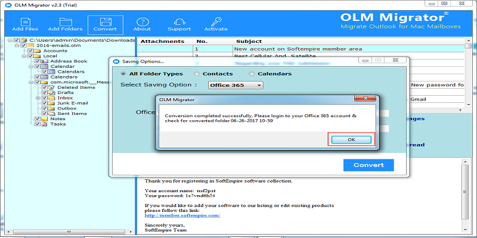Open the Support headset icon
The height and width of the screenshot is (238, 477).
click(179, 22)
